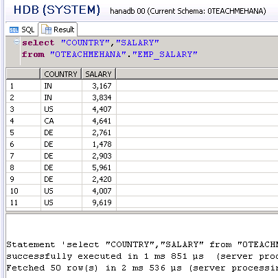Click the Result tab grid icon
This screenshot has width=278, height=278.
point(47,30)
